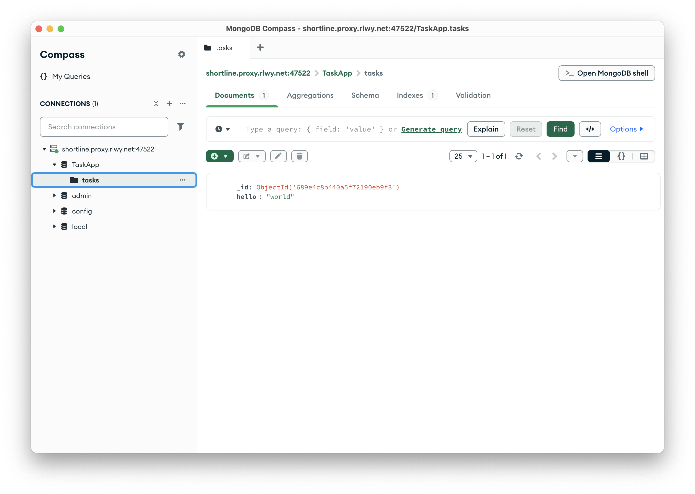Viewport: 695px width, 494px height.
Task: Expand the admin database
Action: pyautogui.click(x=55, y=195)
